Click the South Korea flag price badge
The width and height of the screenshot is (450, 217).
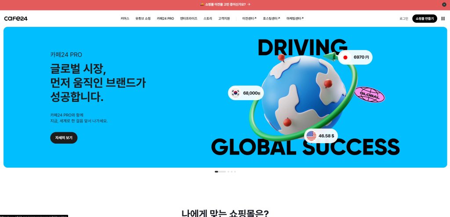(246, 93)
